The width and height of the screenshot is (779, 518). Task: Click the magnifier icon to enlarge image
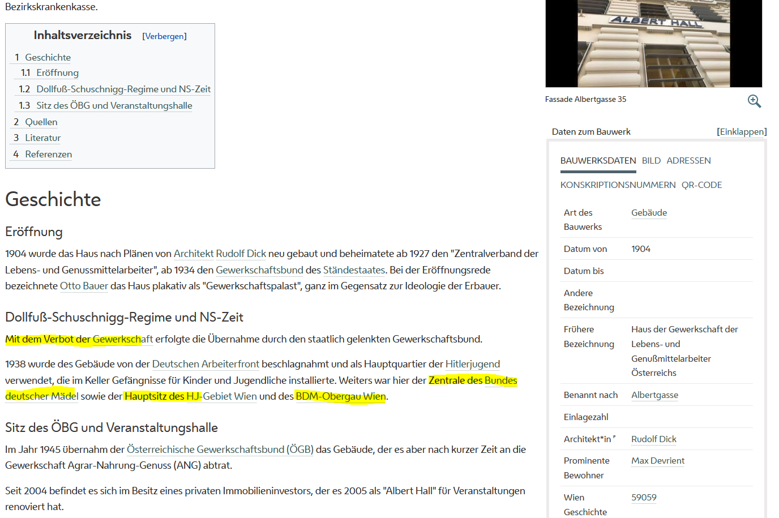[754, 101]
